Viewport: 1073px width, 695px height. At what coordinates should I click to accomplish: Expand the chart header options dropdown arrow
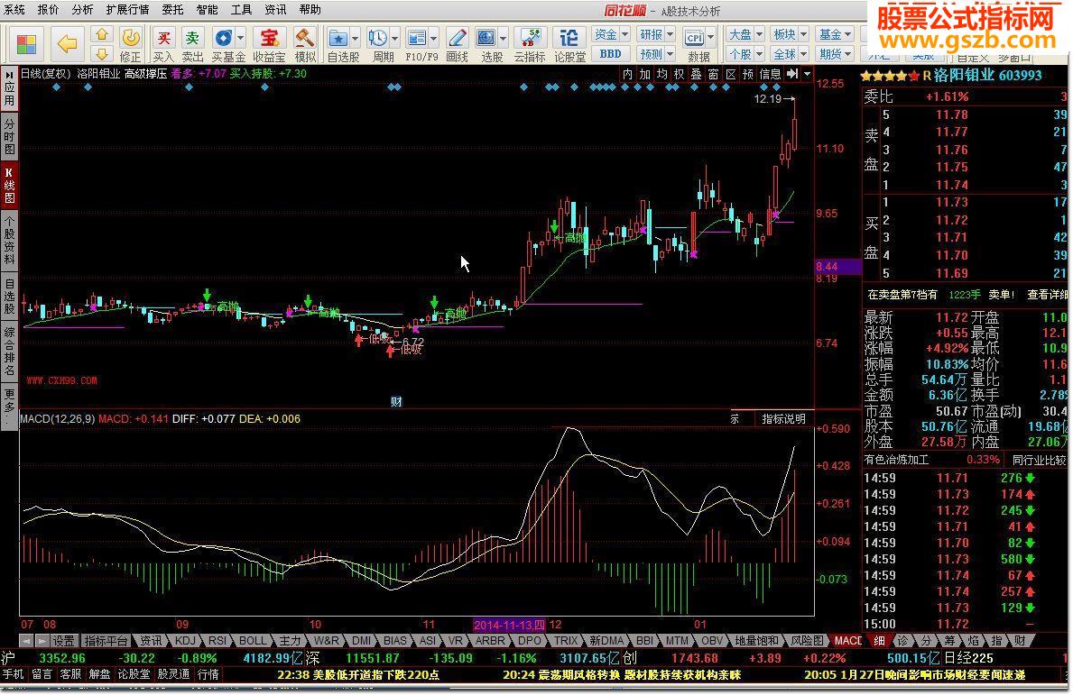808,74
